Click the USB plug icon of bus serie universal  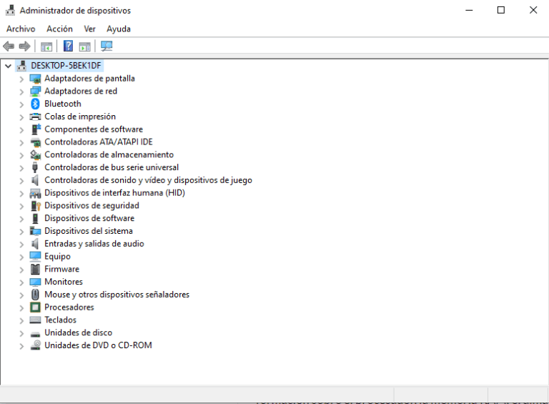click(34, 167)
